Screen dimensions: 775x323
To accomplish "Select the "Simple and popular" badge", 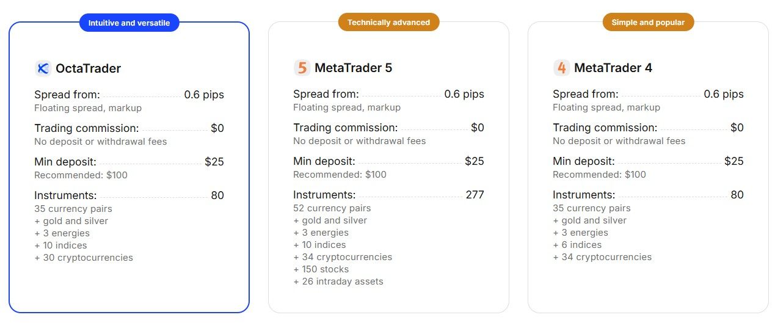I will (x=648, y=23).
